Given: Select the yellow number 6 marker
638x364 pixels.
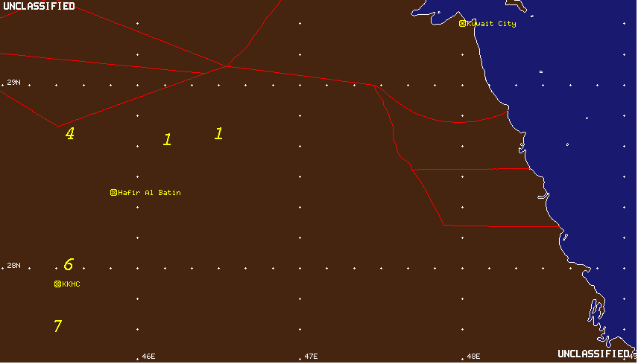Looking at the screenshot, I should (69, 265).
